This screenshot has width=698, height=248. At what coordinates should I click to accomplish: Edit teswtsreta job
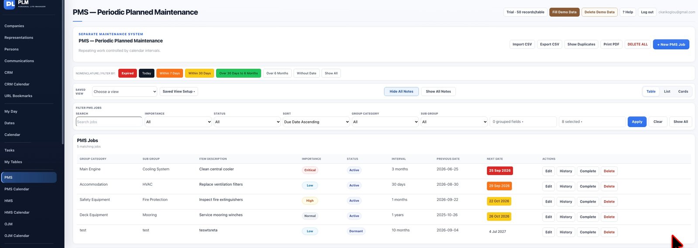point(548,232)
